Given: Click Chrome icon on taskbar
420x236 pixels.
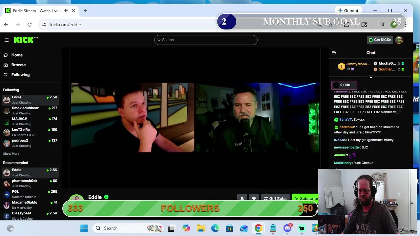Looking at the screenshot, I should click(x=259, y=228).
